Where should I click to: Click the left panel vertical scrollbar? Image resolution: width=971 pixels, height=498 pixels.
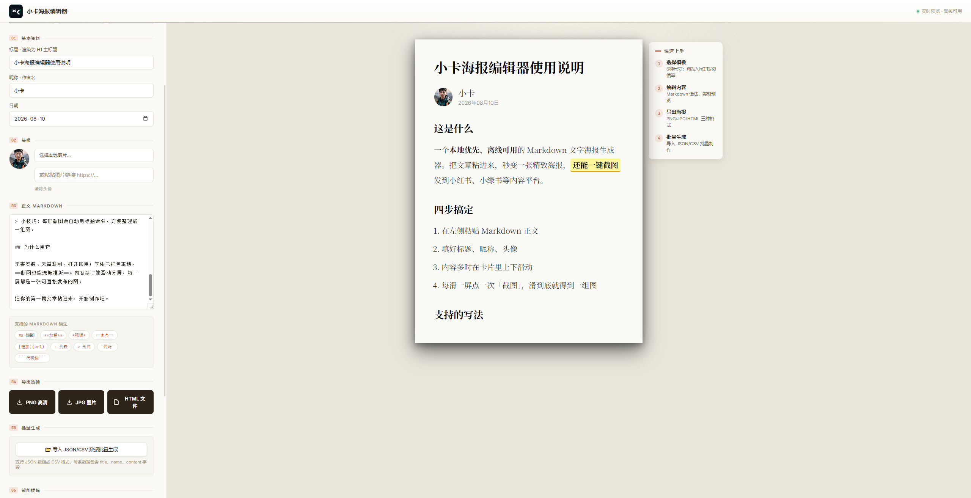pos(165,240)
